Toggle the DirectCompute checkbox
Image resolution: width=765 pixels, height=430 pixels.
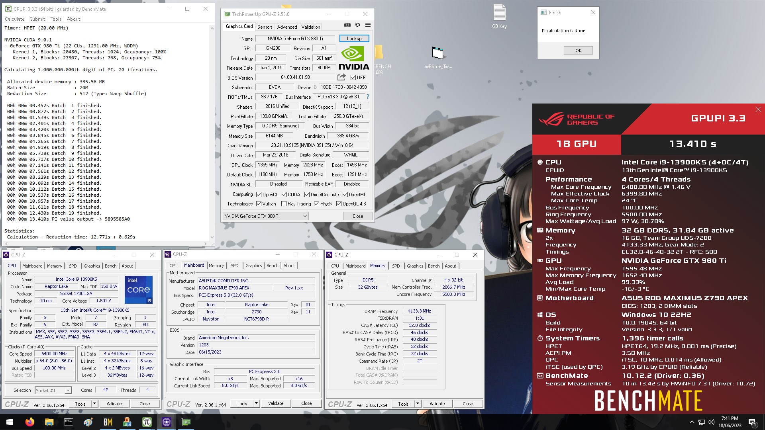pos(307,195)
